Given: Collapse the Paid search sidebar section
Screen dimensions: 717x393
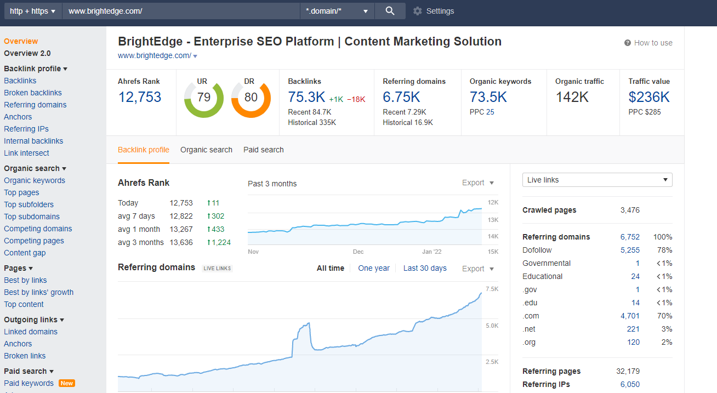Looking at the screenshot, I should click(x=29, y=371).
